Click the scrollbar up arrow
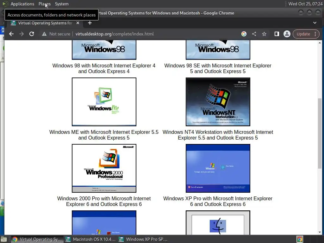Image resolution: width=324 pixels, height=243 pixels. pyautogui.click(x=320, y=43)
